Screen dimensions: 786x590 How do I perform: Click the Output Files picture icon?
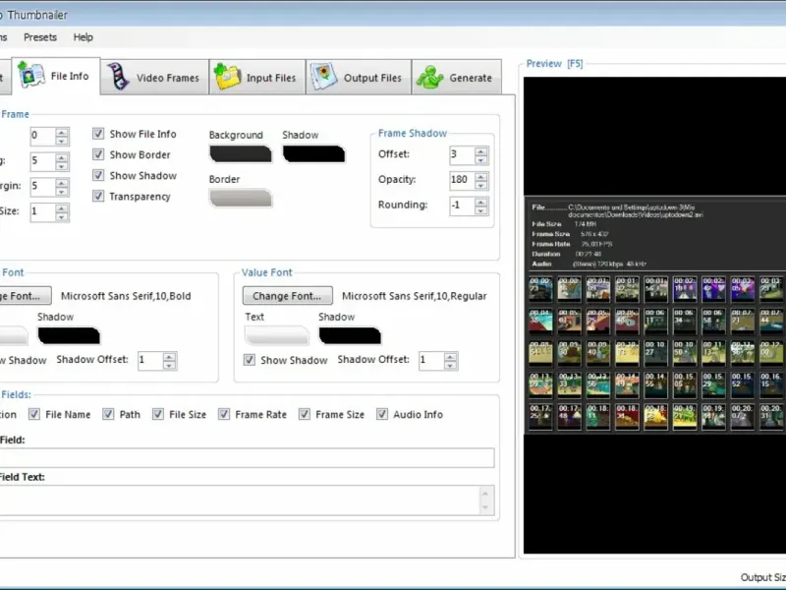click(324, 77)
